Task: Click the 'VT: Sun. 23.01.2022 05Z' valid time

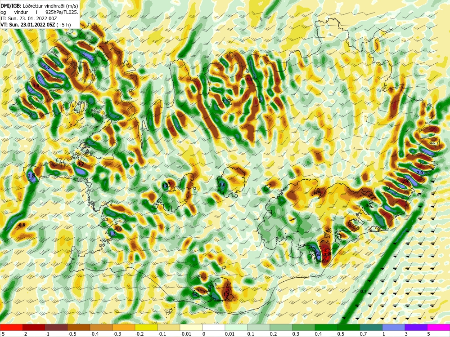Action: tap(28, 25)
